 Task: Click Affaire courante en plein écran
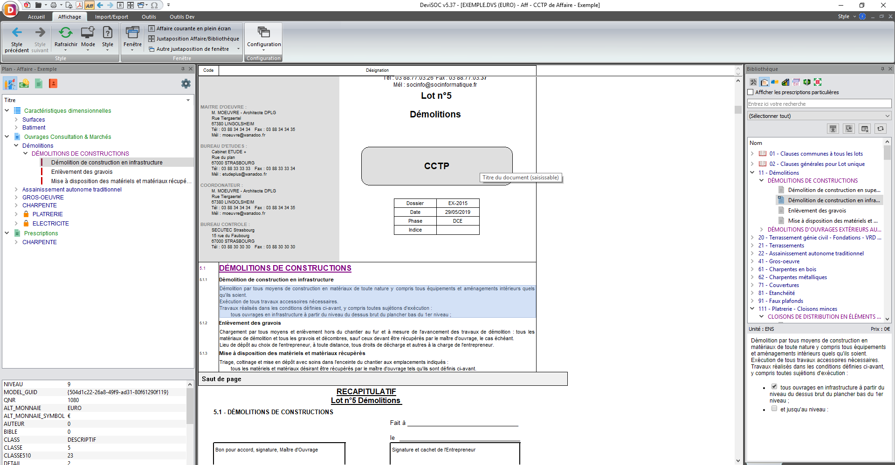189,28
